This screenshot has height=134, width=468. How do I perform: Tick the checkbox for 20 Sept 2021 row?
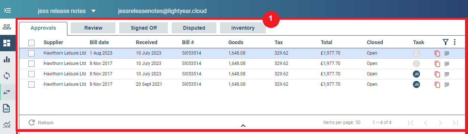click(x=32, y=85)
